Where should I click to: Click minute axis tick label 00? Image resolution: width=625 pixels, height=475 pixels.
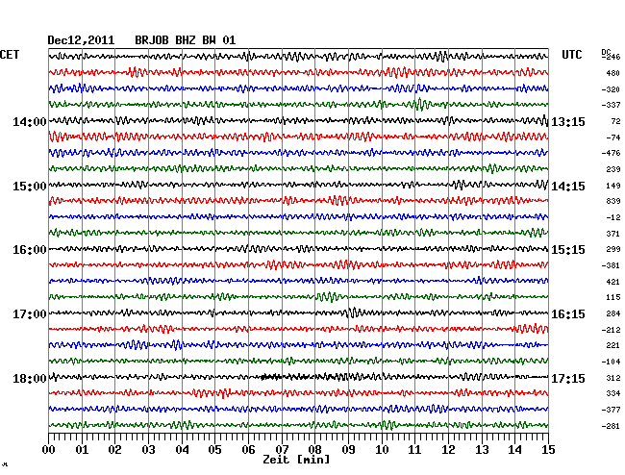point(49,450)
